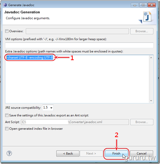Maximize the Generate Javadoc dialog

pyautogui.click(x=143, y=5)
